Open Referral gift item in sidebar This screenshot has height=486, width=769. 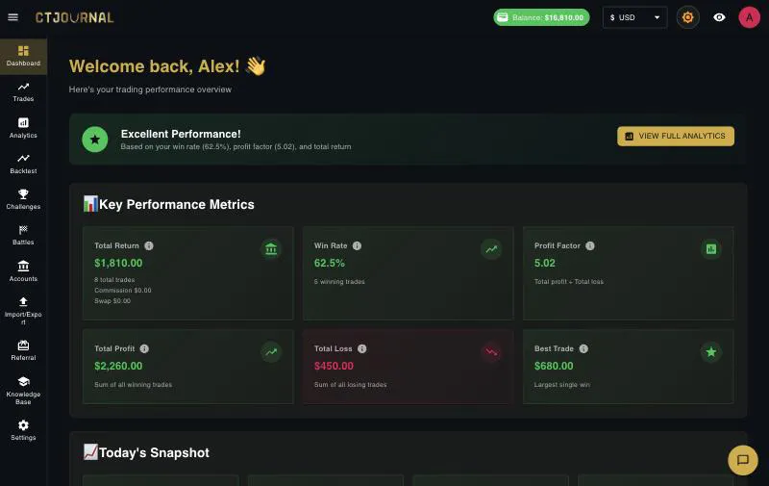click(x=23, y=350)
